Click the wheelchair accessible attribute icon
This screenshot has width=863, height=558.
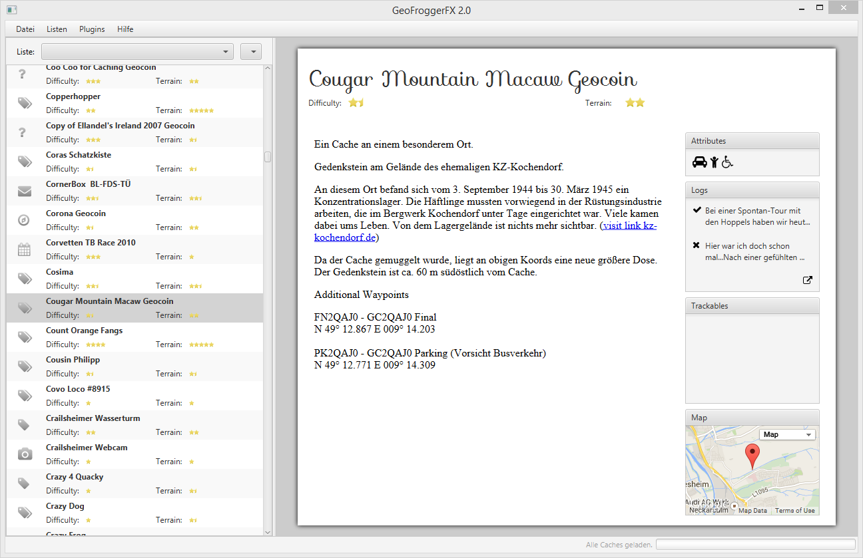click(727, 162)
